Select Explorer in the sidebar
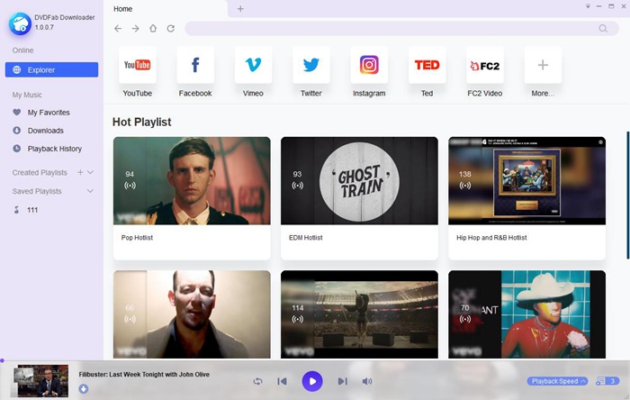The width and height of the screenshot is (630, 400). point(51,69)
